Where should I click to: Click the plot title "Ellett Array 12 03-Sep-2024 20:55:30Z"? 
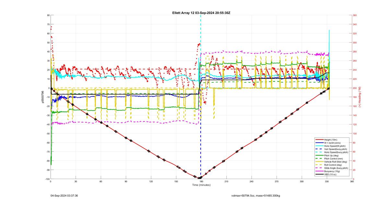201,13
